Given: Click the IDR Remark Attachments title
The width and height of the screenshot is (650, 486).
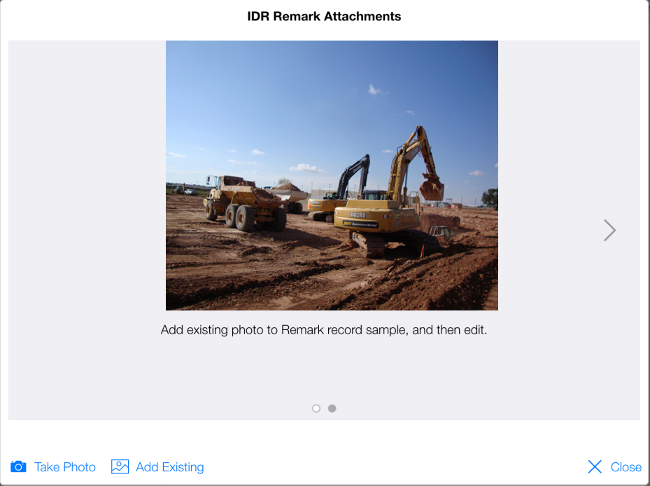Looking at the screenshot, I should point(324,16).
